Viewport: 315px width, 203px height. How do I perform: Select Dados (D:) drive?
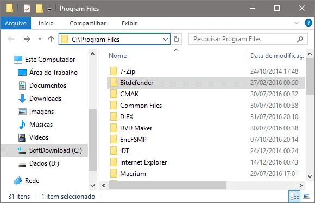(x=39, y=163)
